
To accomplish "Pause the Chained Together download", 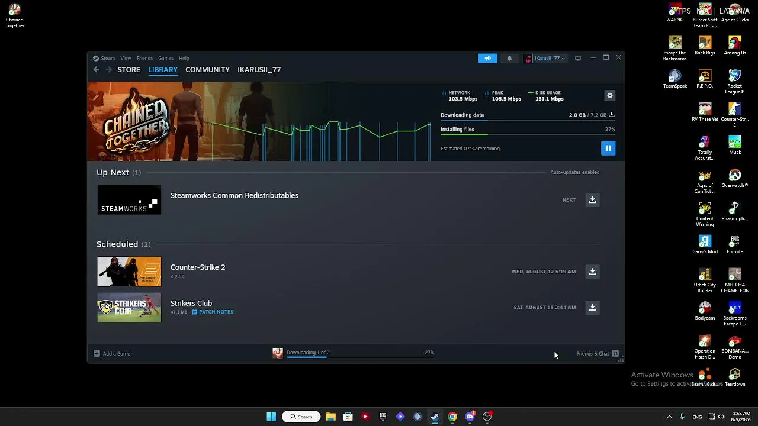I will click(x=608, y=149).
